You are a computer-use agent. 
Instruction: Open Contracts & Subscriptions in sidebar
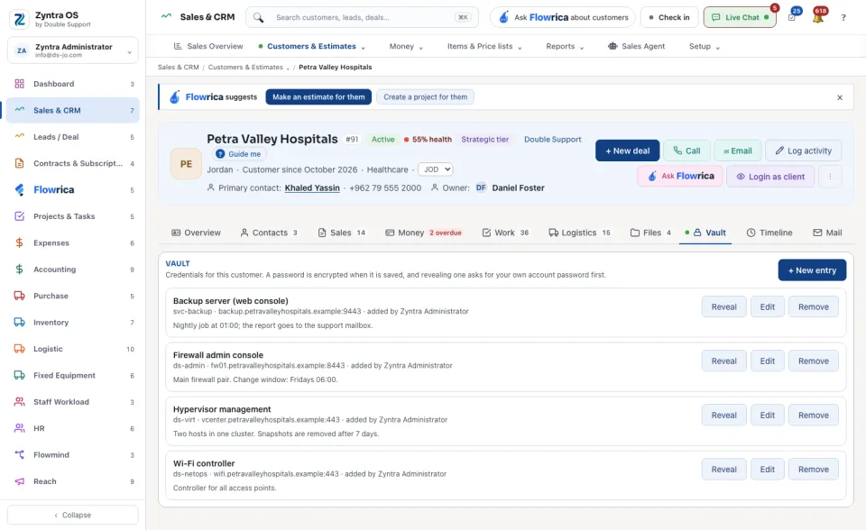pyautogui.click(x=73, y=163)
